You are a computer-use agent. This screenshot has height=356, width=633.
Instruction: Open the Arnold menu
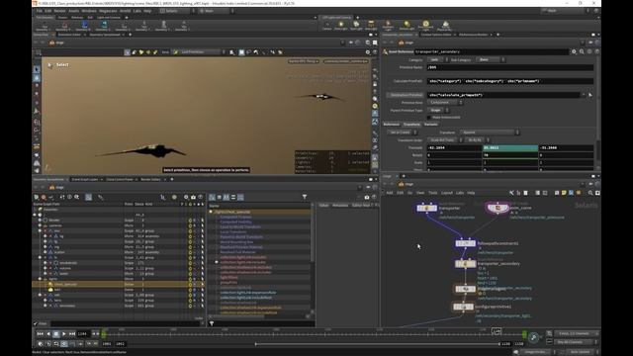[126, 11]
